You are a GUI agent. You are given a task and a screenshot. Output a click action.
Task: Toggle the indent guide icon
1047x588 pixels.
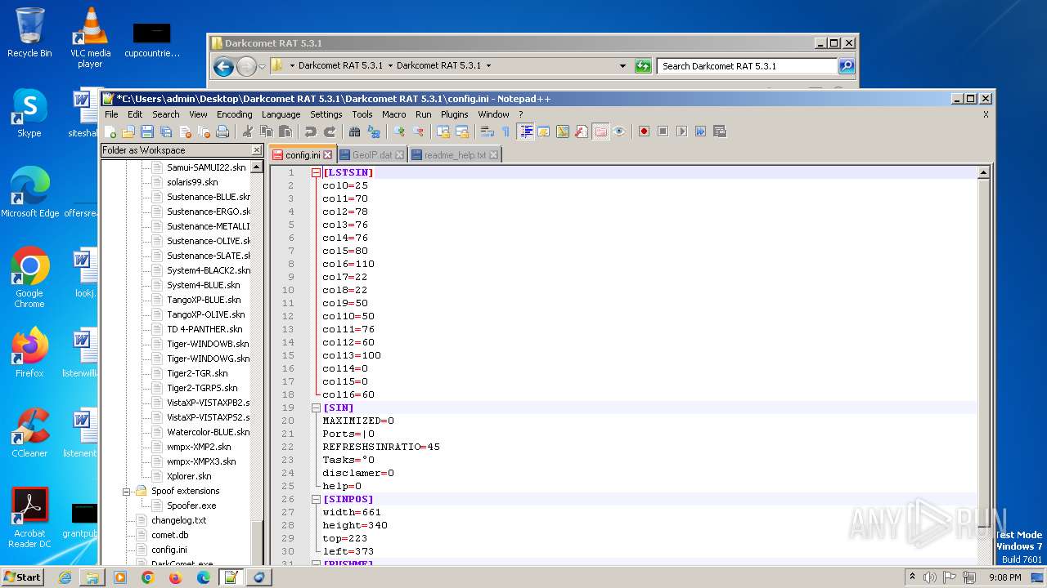[x=525, y=131]
